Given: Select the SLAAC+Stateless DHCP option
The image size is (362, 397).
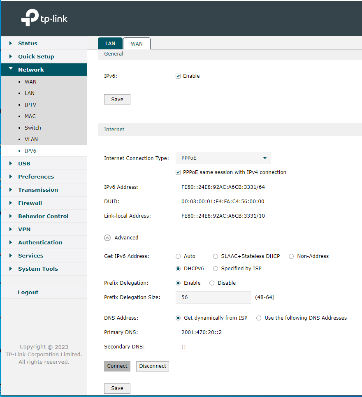Looking at the screenshot, I should click(x=216, y=256).
